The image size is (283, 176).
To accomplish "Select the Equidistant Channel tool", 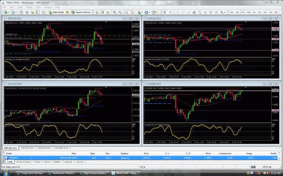I will (x=194, y=12).
